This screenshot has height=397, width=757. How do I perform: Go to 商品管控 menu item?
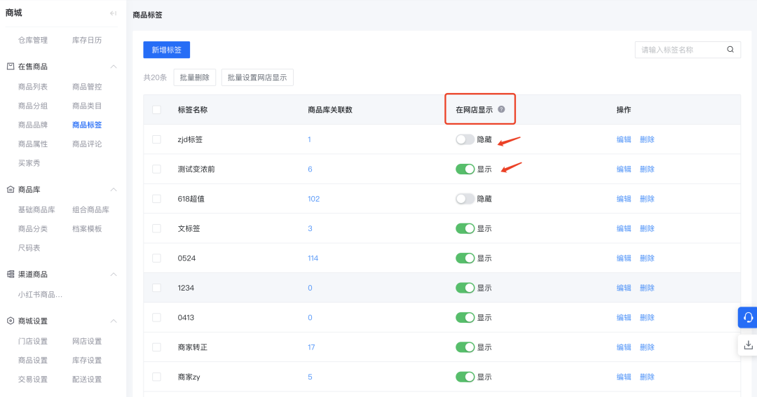pyautogui.click(x=87, y=87)
